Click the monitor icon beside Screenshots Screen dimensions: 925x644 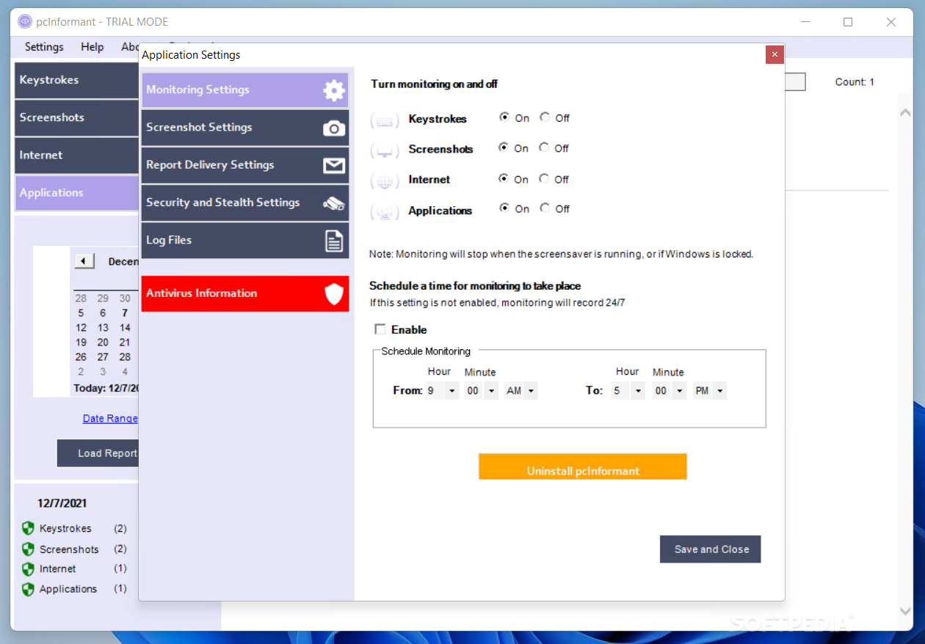click(x=385, y=151)
